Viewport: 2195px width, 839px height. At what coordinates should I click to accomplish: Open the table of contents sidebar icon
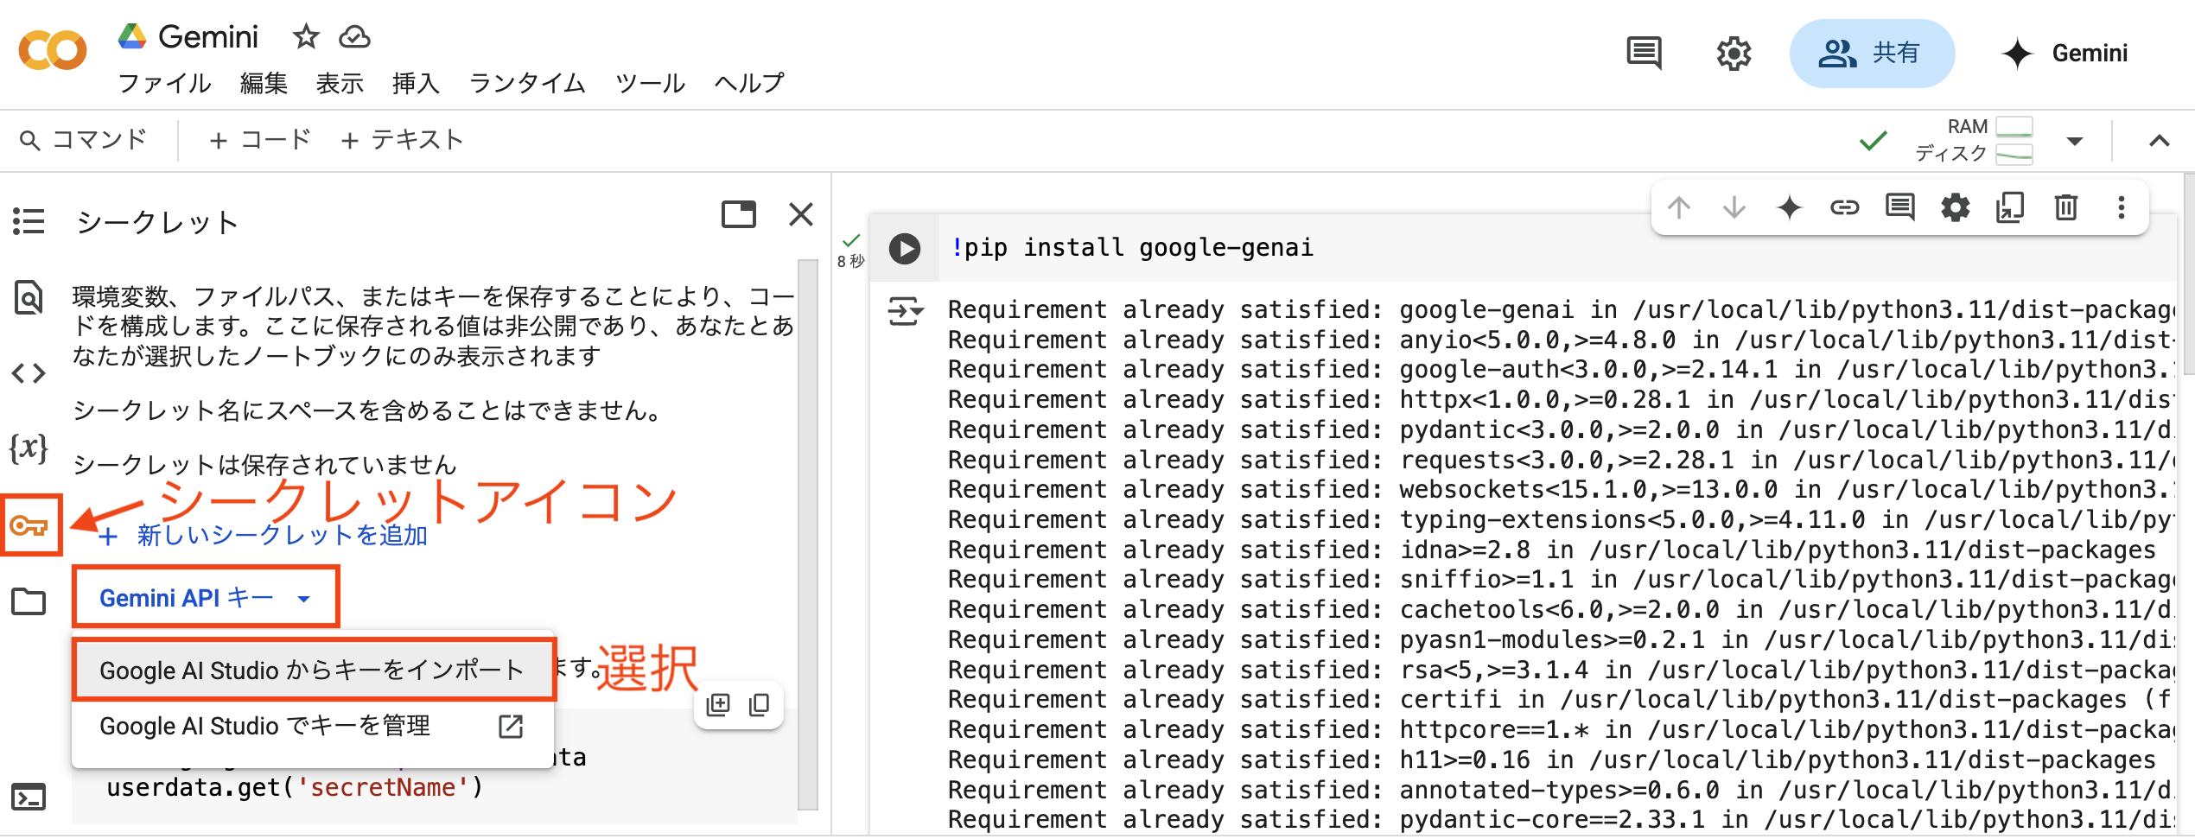pyautogui.click(x=29, y=221)
